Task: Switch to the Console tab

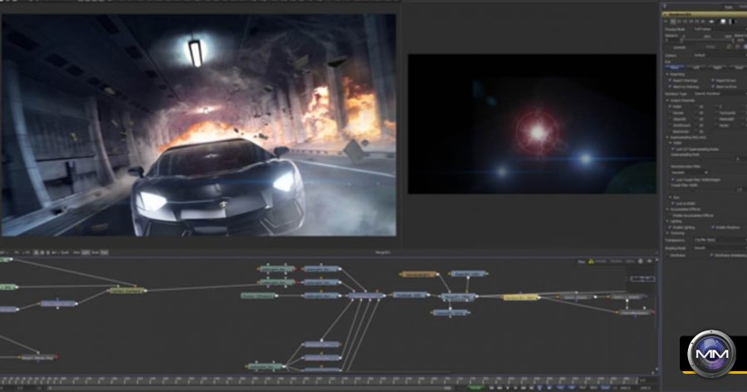Action: (601, 262)
